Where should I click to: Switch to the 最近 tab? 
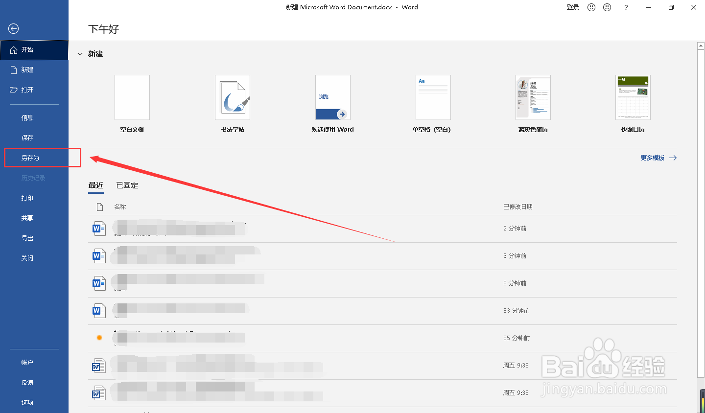96,185
